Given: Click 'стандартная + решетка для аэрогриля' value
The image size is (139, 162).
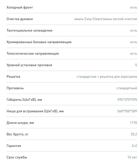Looking at the screenshot, I should tap(107, 77).
